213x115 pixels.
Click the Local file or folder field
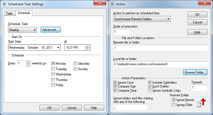click(160, 64)
